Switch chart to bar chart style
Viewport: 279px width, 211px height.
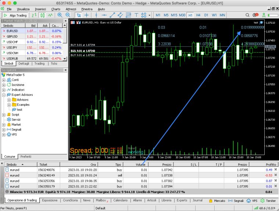click(34, 15)
